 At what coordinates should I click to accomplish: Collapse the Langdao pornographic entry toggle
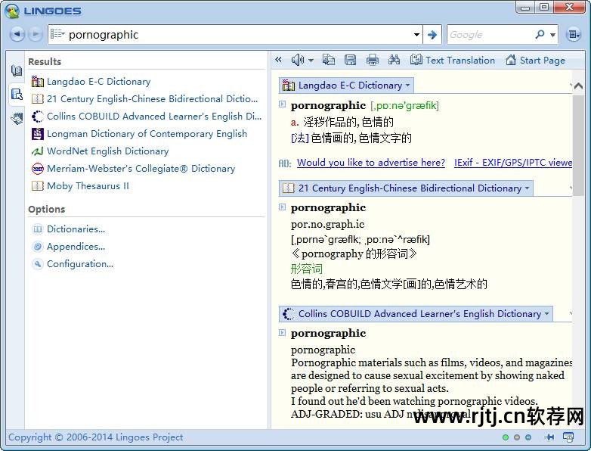282,104
